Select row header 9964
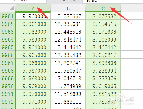143x109 pixels. (7, 39)
